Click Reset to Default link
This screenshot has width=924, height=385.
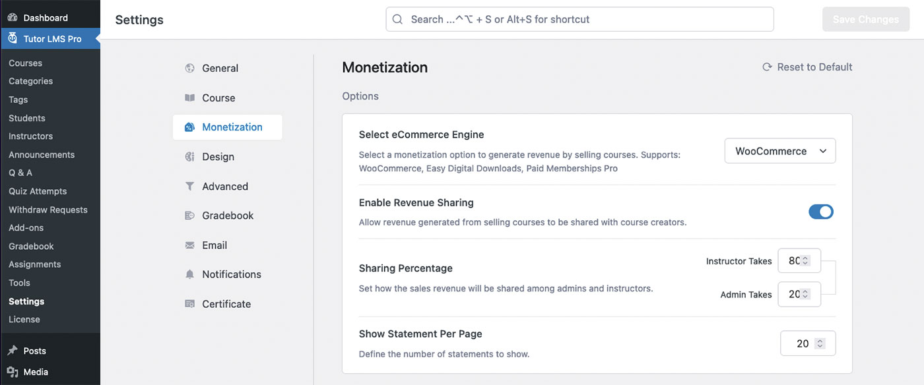coord(807,67)
